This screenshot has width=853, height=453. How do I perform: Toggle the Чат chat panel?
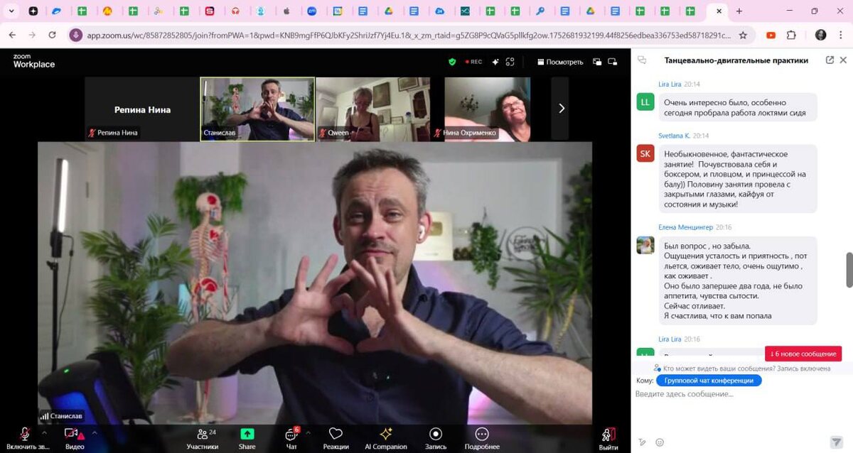(x=291, y=439)
